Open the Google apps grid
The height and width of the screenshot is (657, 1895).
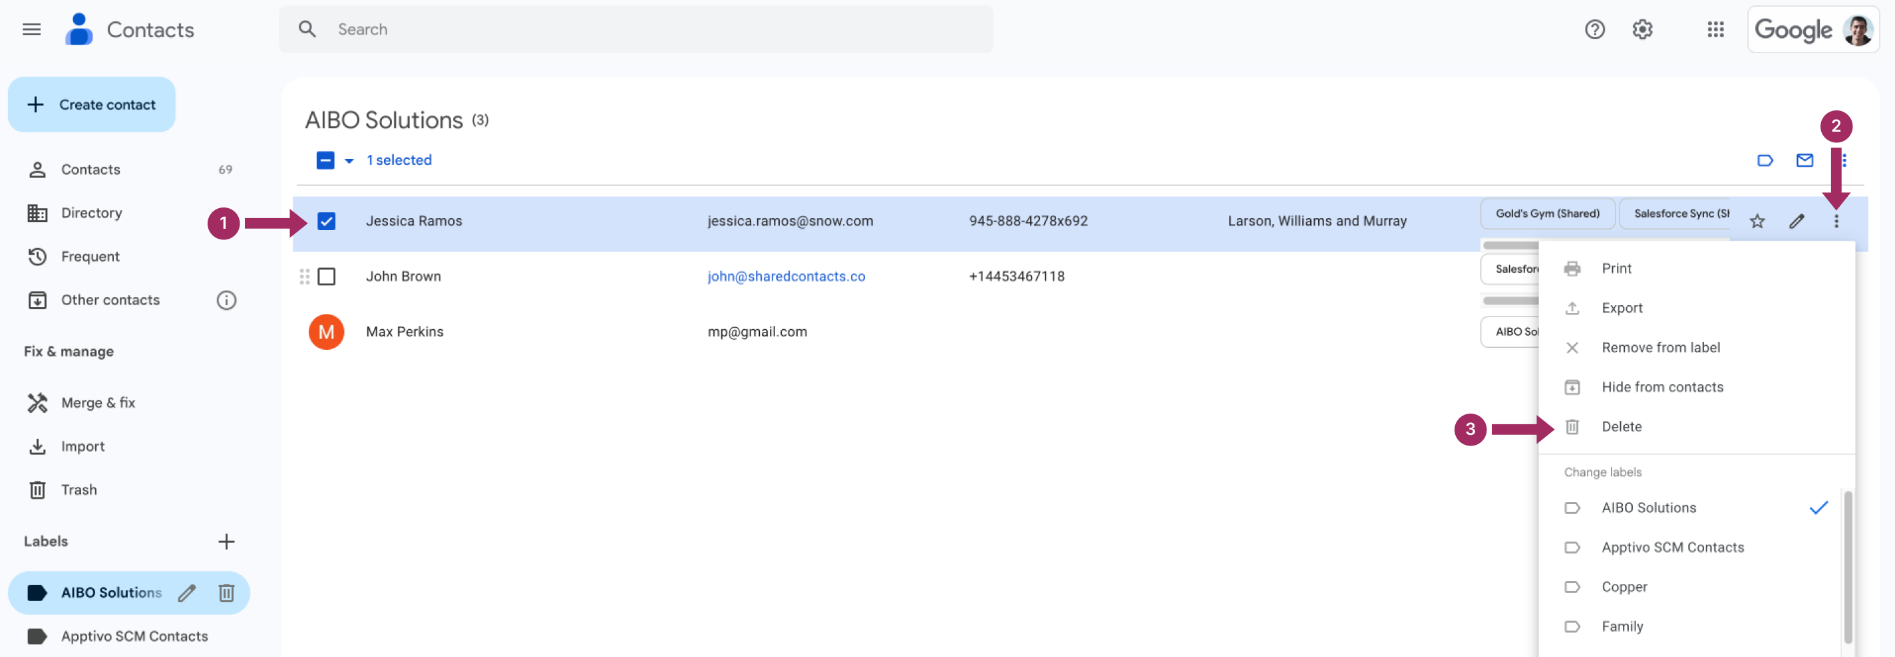pos(1715,29)
